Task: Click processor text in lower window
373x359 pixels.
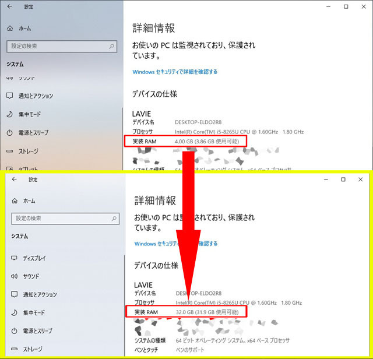Action: 239,303
